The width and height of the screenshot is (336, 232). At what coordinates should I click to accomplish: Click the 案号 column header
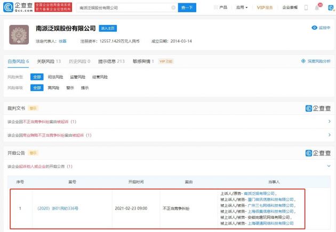pyautogui.click(x=72, y=182)
